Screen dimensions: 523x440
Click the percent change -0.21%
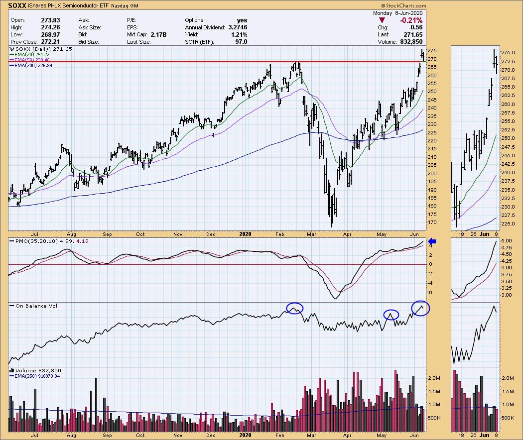pos(411,20)
